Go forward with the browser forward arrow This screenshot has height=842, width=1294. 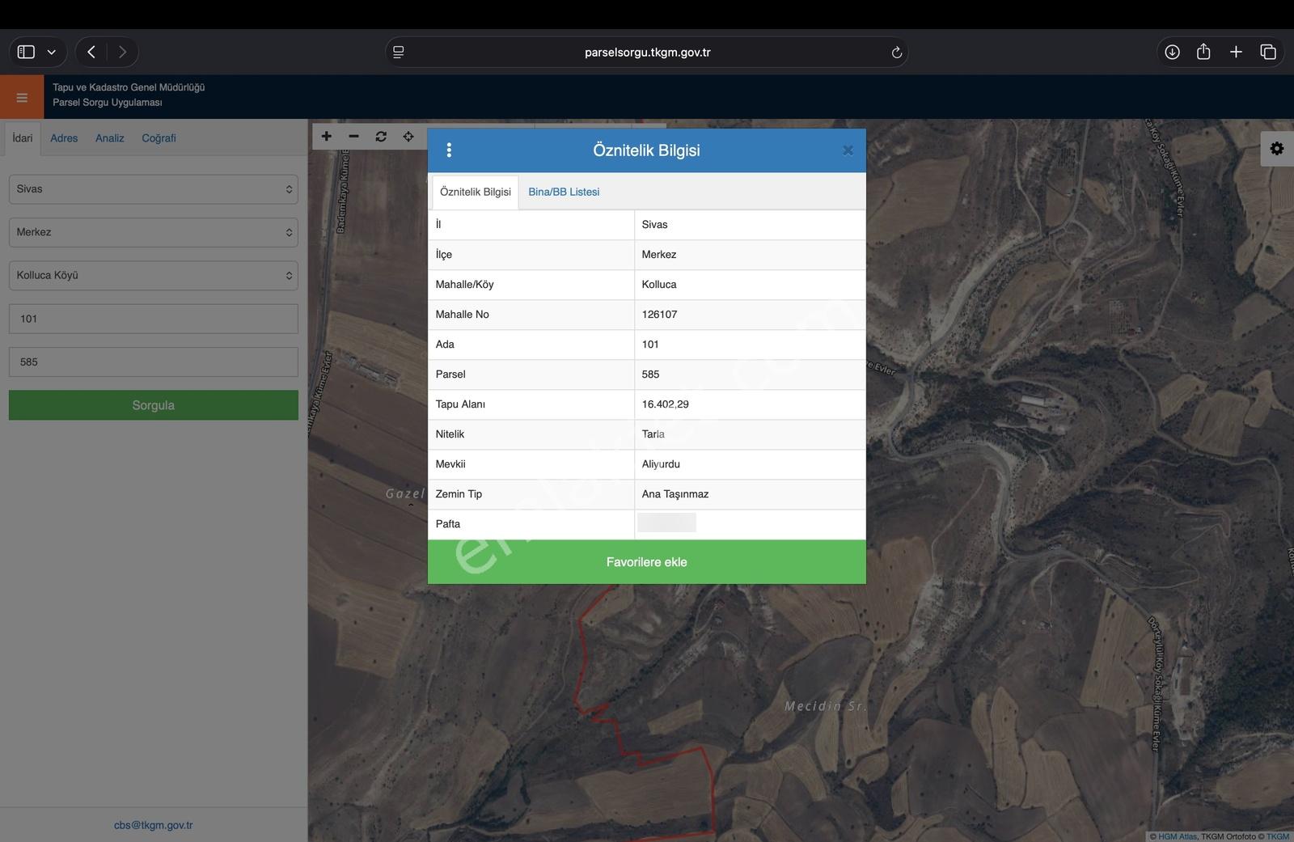122,52
